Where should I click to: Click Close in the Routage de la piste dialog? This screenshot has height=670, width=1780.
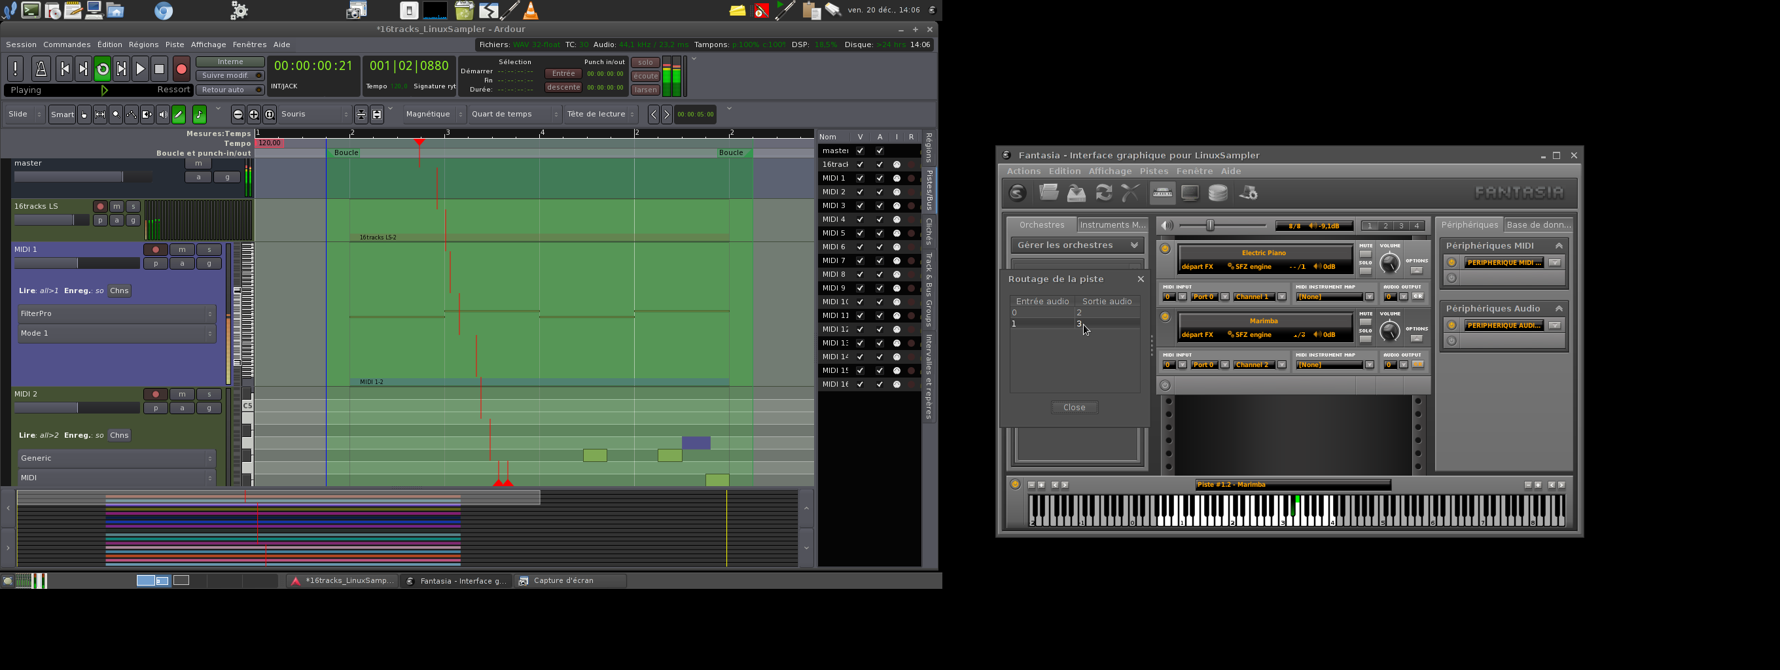point(1074,408)
